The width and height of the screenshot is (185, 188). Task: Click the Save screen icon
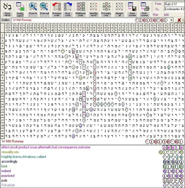pyautogui.click(x=132, y=7)
